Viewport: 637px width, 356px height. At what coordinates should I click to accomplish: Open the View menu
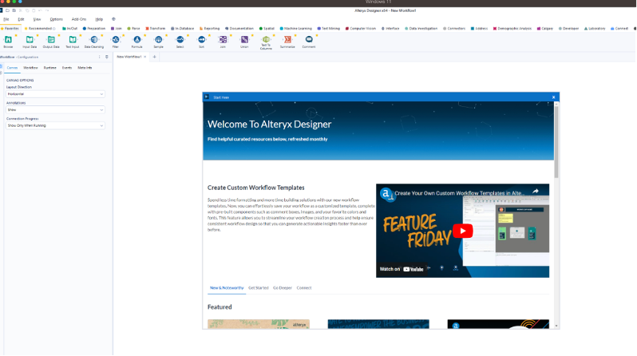point(37,19)
